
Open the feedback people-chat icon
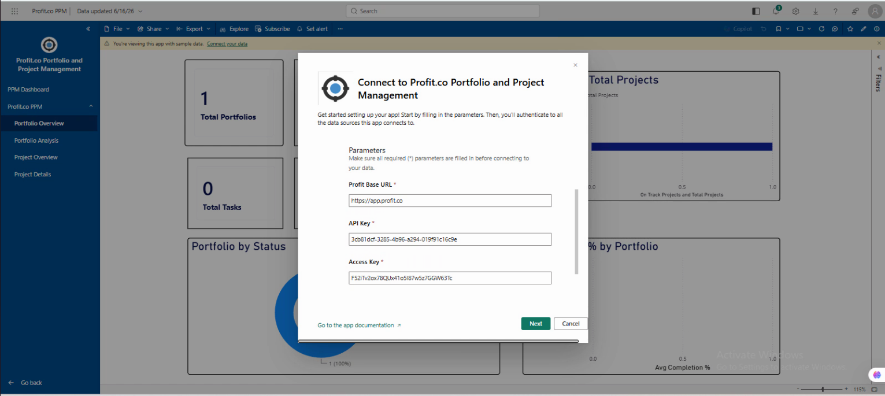point(855,11)
